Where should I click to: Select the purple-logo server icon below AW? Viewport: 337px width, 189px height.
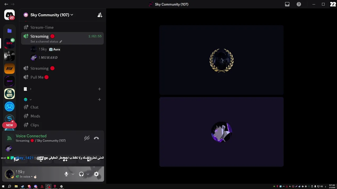click(x=9, y=81)
